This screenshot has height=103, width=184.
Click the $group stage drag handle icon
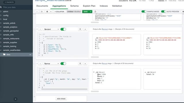tap(37, 64)
